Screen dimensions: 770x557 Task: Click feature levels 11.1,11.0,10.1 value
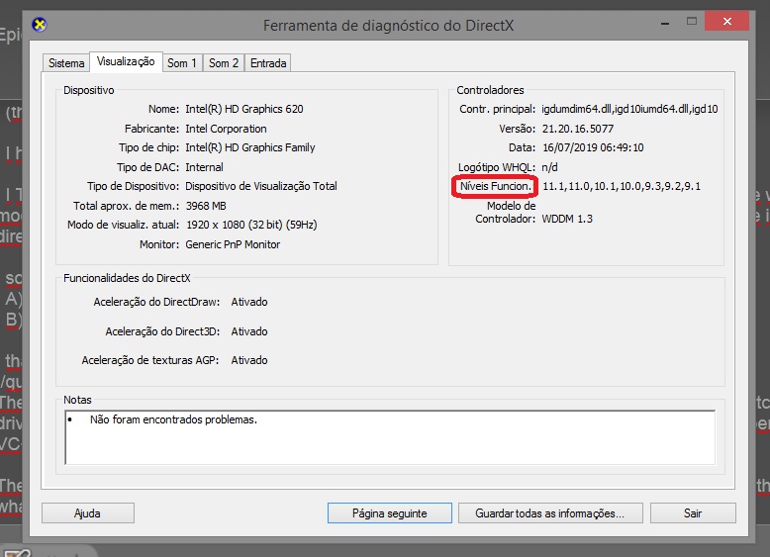click(622, 186)
